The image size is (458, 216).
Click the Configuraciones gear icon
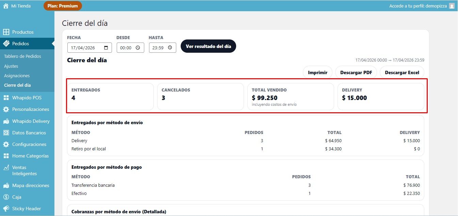click(x=6, y=144)
